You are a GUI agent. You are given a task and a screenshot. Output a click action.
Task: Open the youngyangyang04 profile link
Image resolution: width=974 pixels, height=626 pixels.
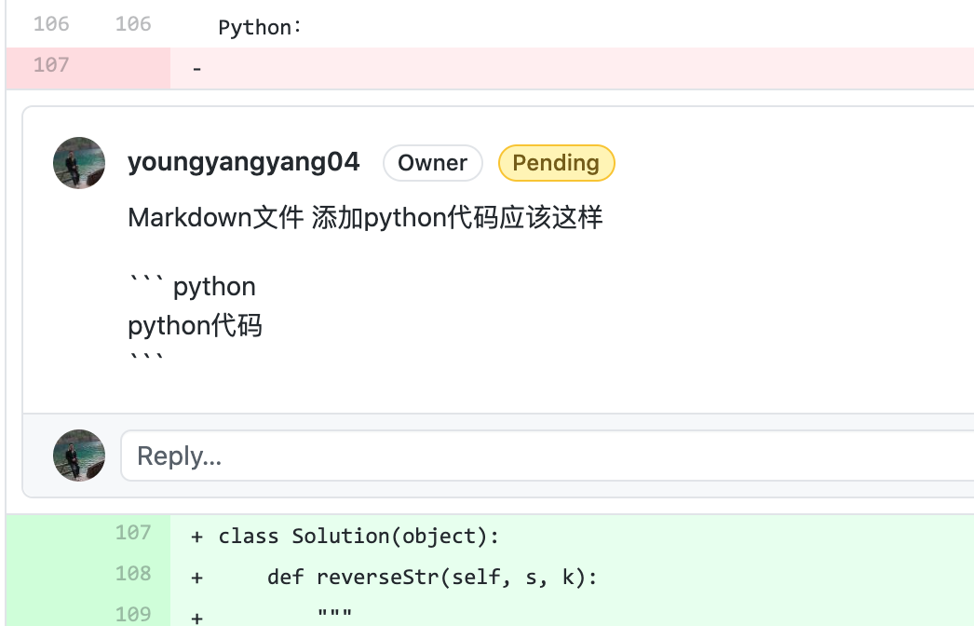244,162
